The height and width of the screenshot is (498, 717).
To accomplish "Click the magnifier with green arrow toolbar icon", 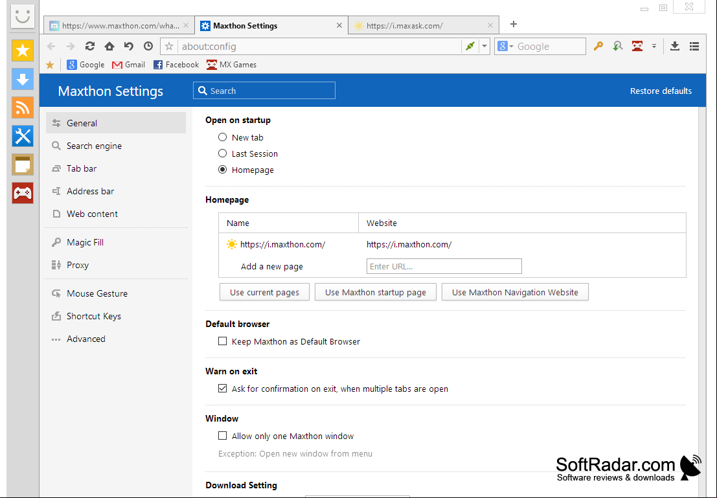I will click(618, 46).
